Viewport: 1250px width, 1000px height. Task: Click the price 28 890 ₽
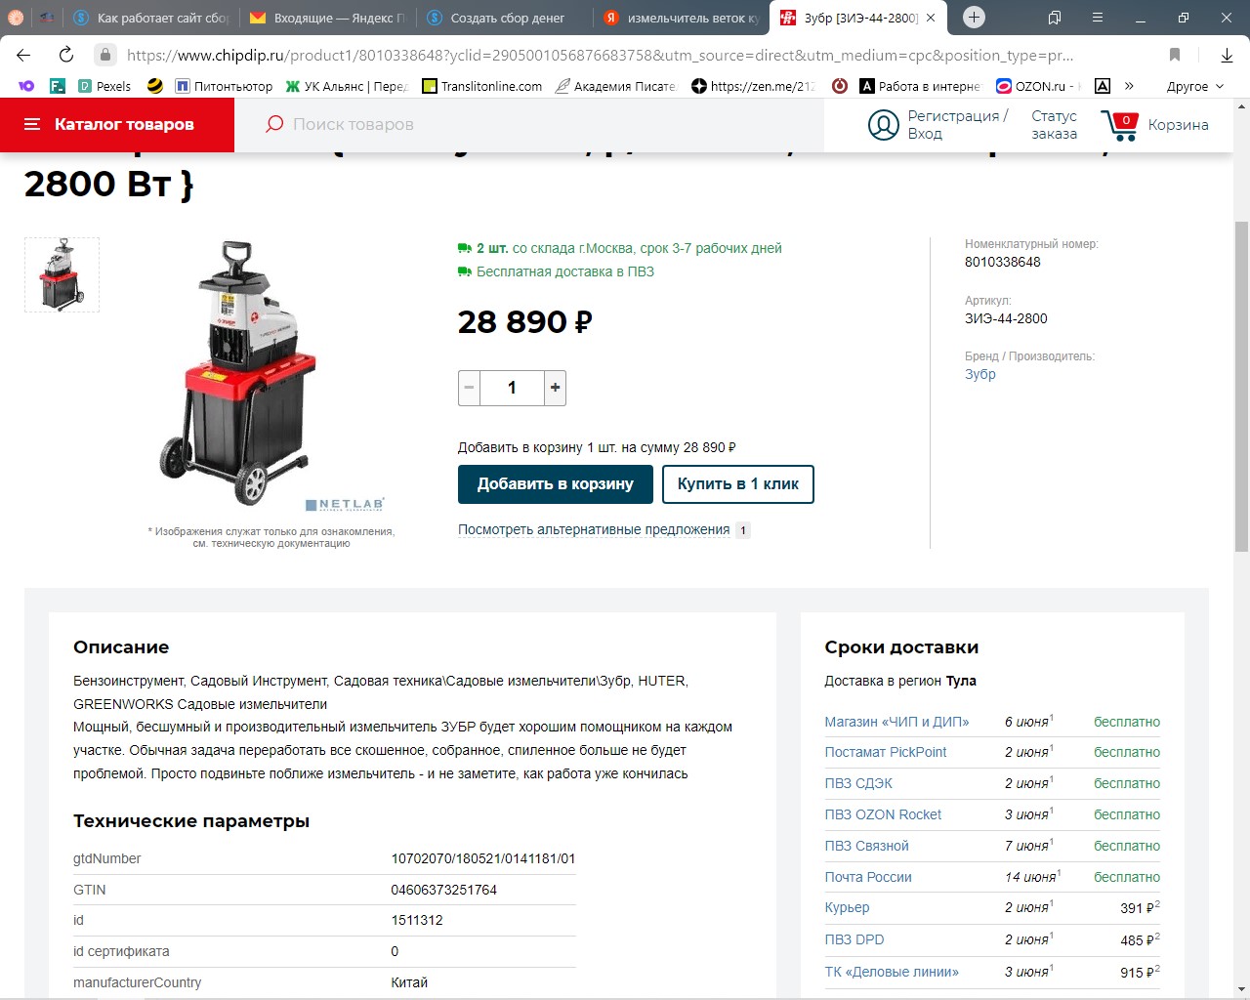point(525,322)
